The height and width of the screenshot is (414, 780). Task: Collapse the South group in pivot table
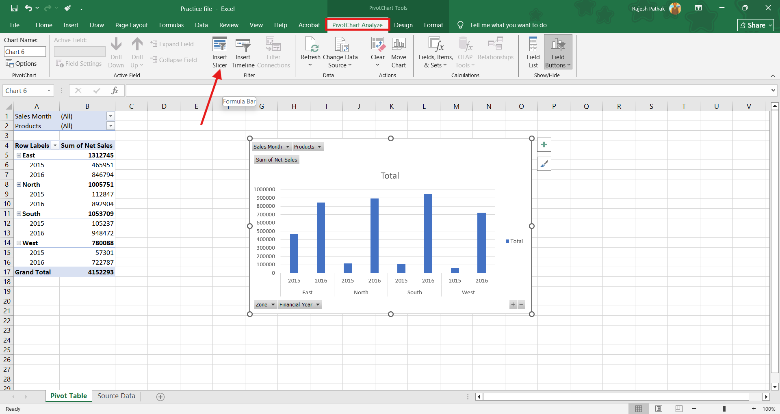click(19, 214)
